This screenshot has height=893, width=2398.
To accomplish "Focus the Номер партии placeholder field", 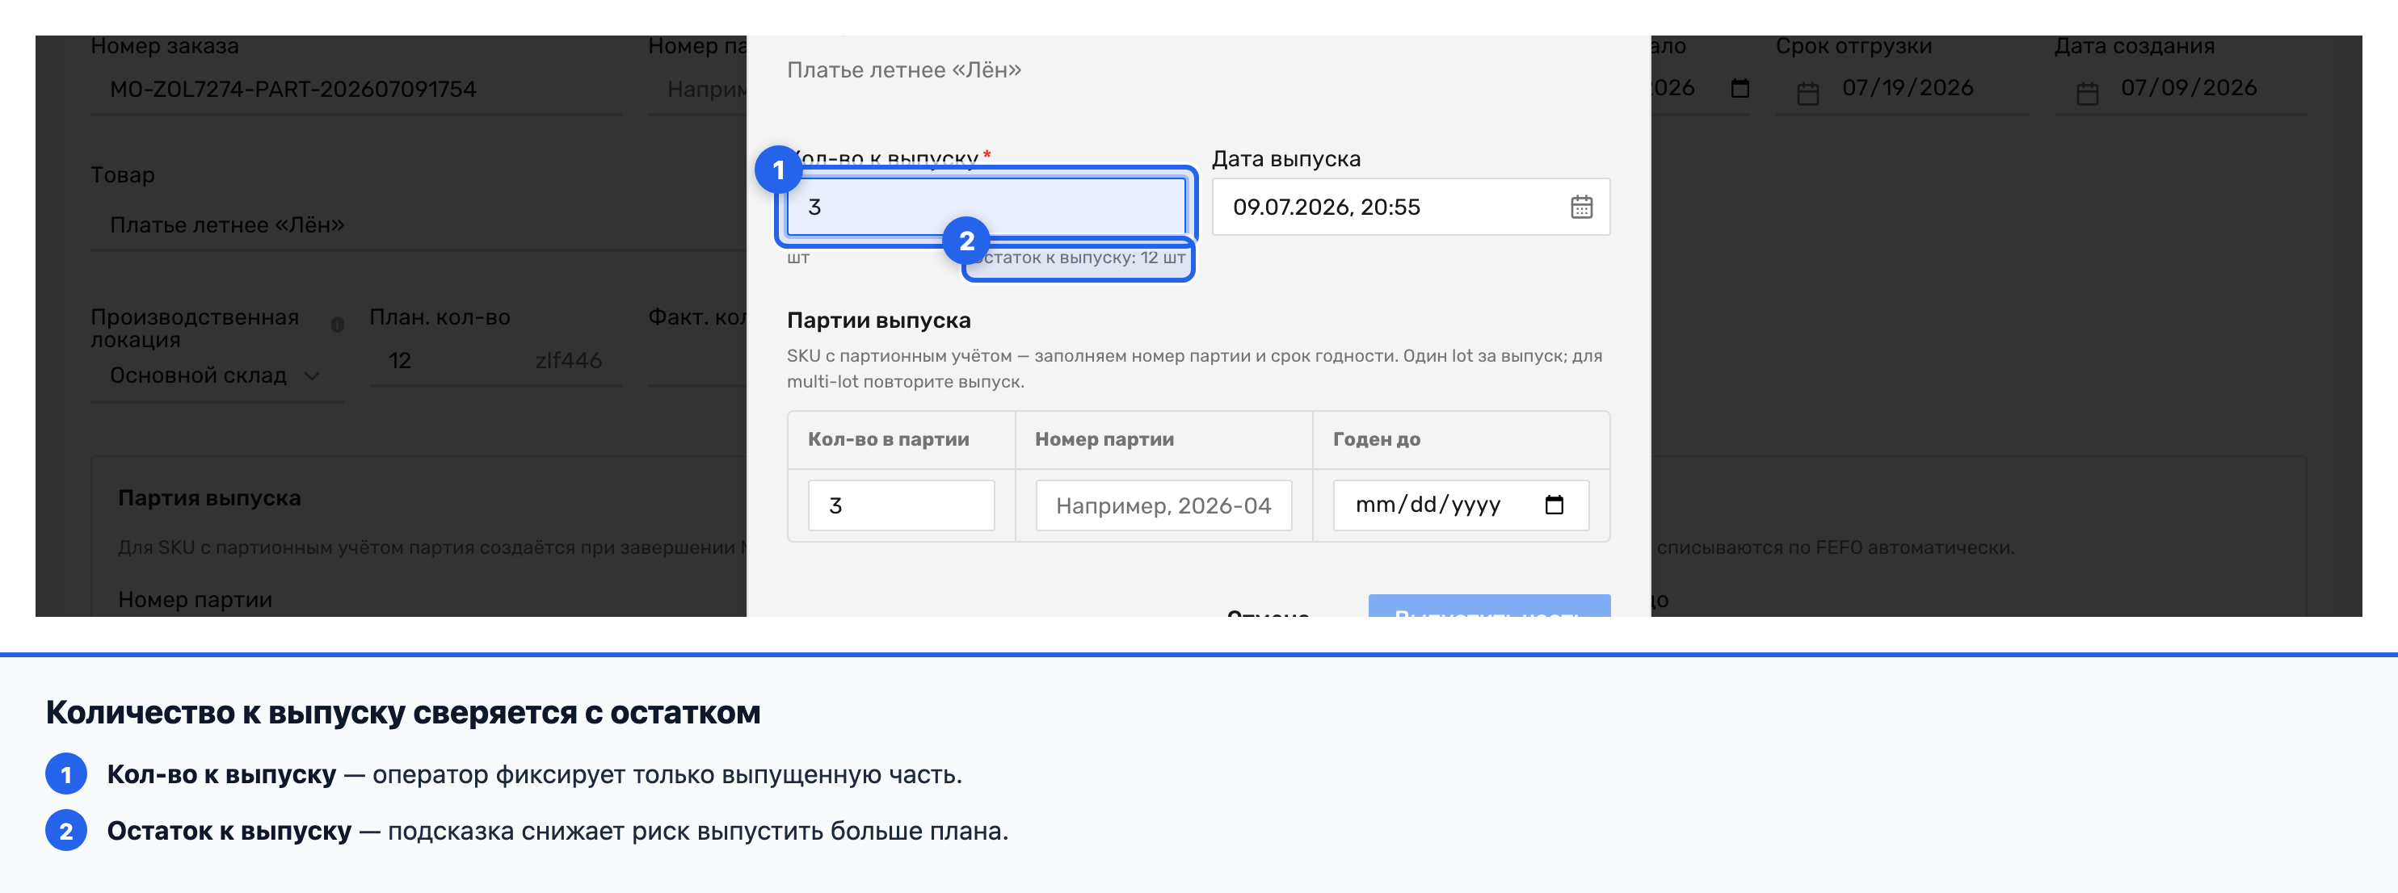I will (x=1163, y=505).
